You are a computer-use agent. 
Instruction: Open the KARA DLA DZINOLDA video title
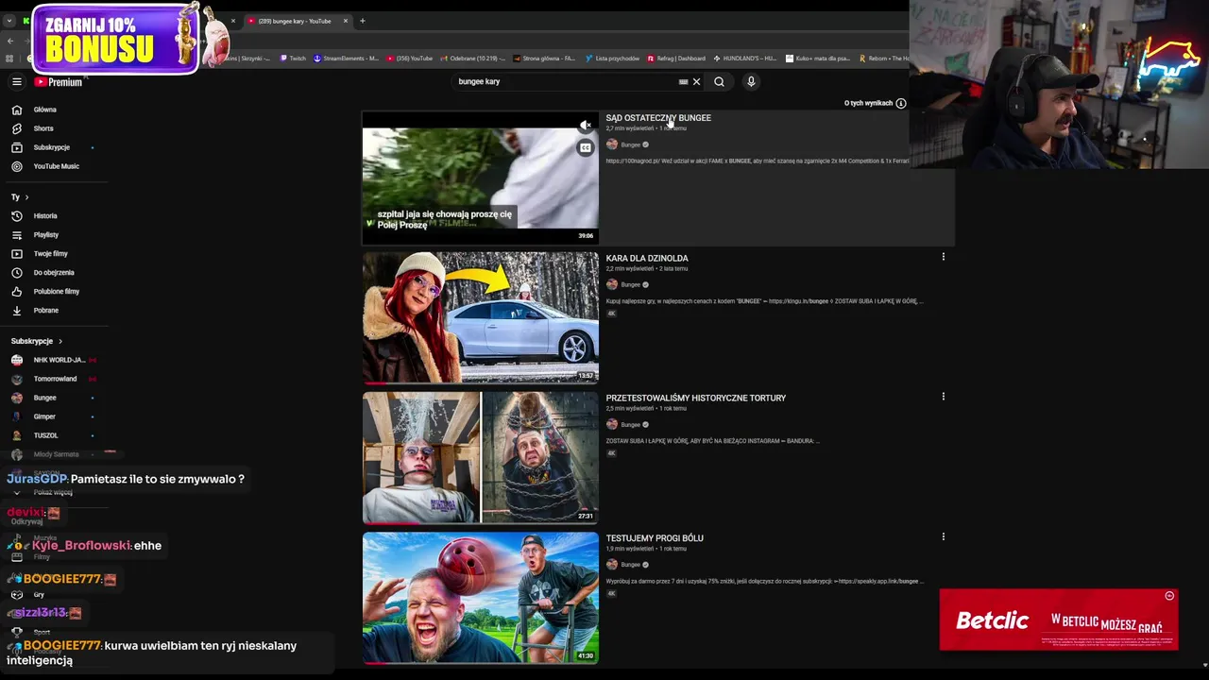[x=647, y=258]
